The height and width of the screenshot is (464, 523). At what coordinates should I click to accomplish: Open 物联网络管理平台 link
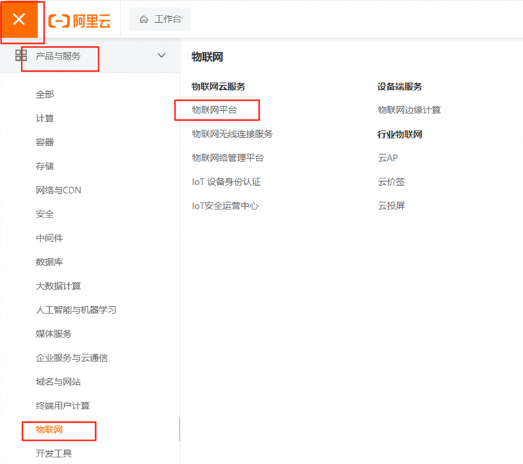tap(228, 158)
